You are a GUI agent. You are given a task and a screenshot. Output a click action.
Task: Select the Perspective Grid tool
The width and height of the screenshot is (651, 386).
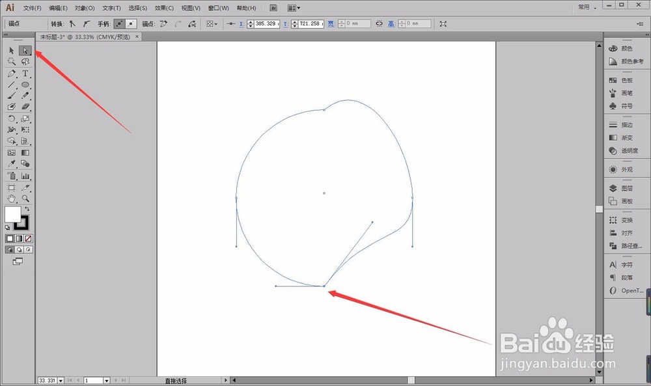[25, 141]
